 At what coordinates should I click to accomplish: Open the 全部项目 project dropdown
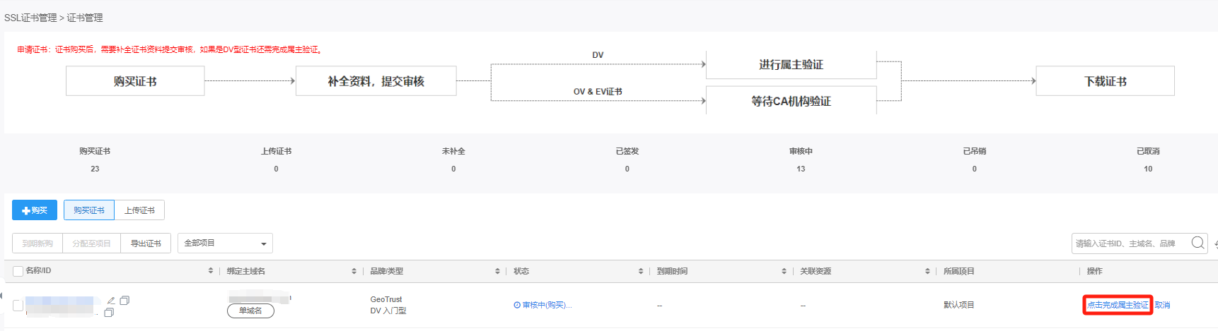tap(225, 243)
